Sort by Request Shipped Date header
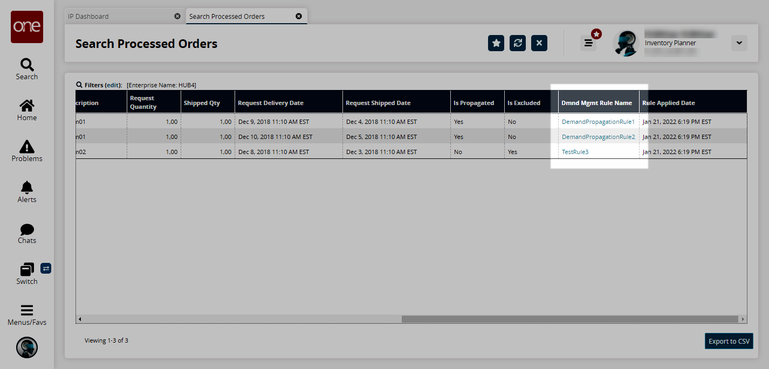The height and width of the screenshot is (369, 769). [396, 102]
